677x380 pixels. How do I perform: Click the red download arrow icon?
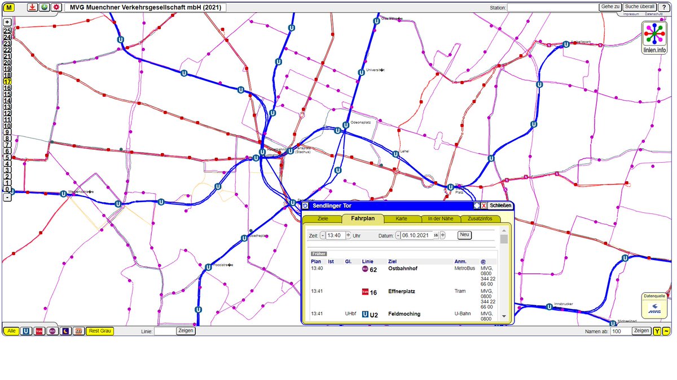pyautogui.click(x=33, y=7)
